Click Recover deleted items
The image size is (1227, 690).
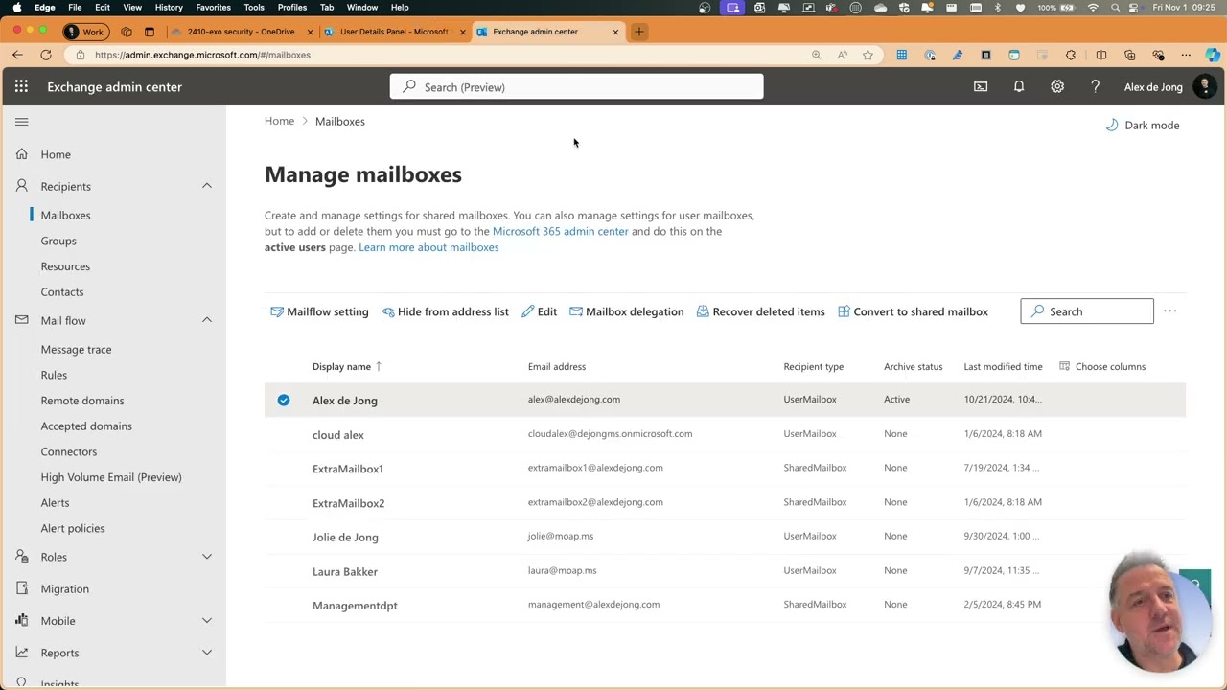tap(760, 311)
